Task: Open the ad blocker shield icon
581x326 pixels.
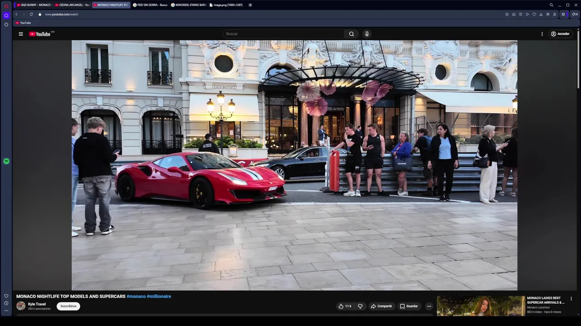Action: [x=521, y=14]
